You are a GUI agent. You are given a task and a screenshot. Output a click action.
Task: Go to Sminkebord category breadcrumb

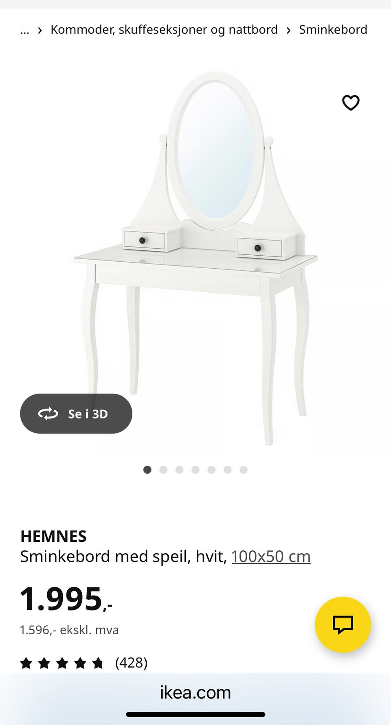point(333,30)
